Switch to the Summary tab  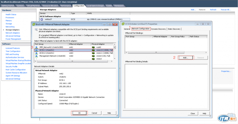click(x=20, y=6)
